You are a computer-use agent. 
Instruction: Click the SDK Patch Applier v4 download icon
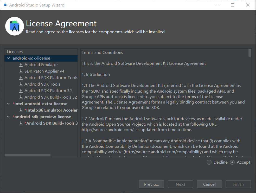(x=21, y=71)
